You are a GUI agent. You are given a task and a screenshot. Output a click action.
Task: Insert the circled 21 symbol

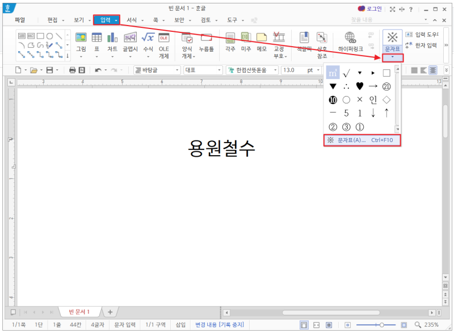(x=386, y=86)
